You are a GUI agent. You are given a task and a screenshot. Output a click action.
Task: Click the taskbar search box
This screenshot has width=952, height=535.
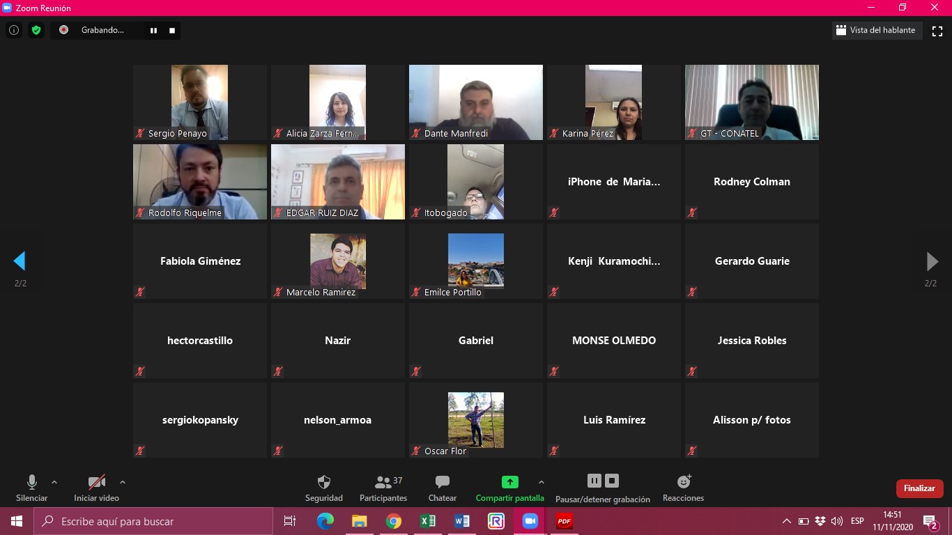153,521
